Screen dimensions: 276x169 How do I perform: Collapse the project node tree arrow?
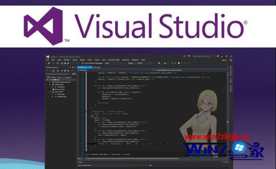point(47,80)
